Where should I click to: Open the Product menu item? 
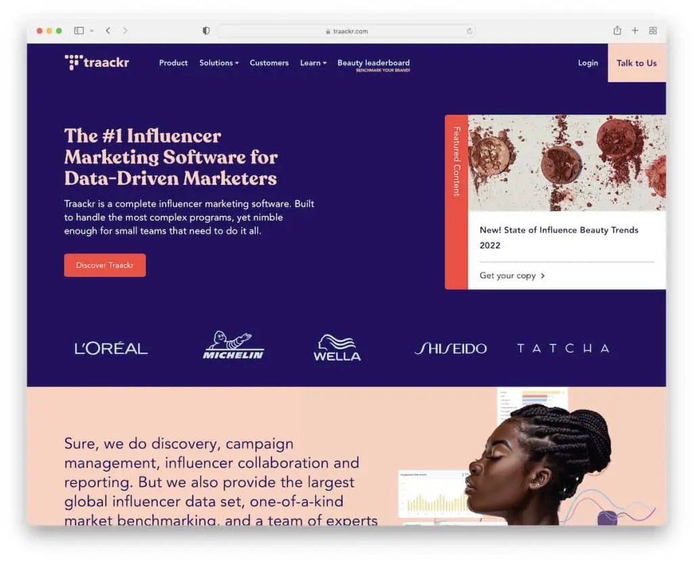click(173, 63)
